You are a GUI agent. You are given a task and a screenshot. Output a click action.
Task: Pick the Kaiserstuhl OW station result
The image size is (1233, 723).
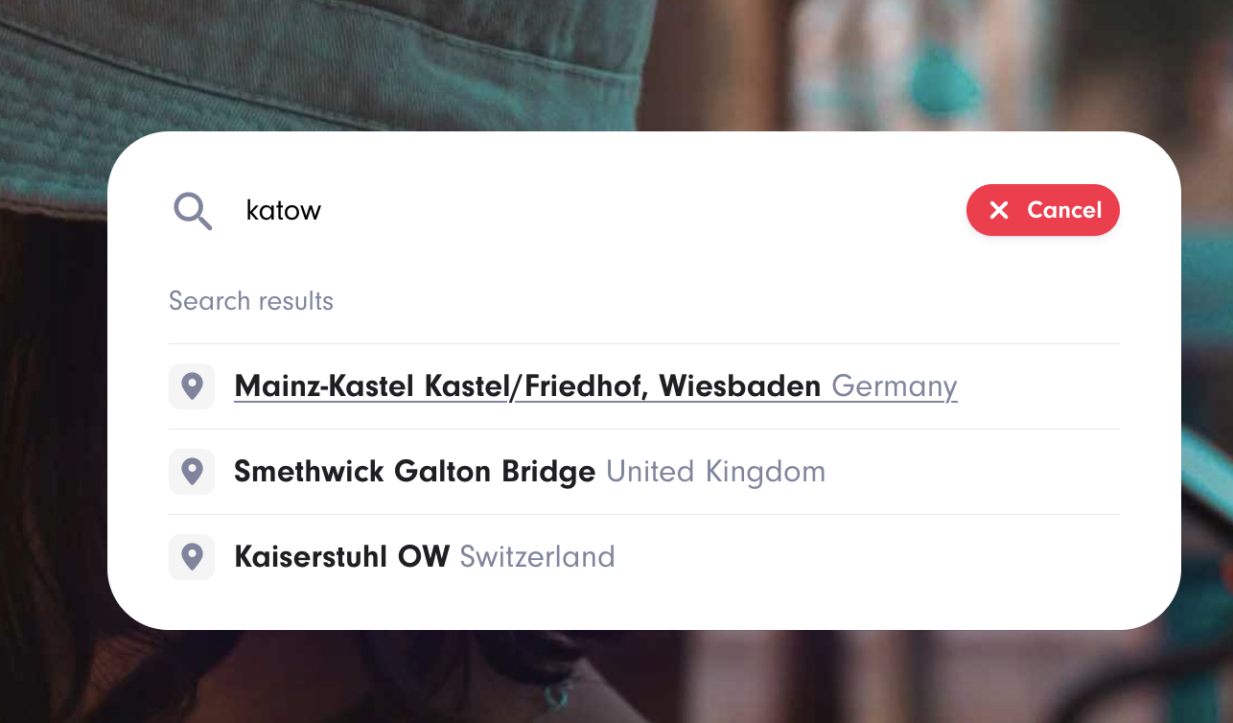(341, 557)
